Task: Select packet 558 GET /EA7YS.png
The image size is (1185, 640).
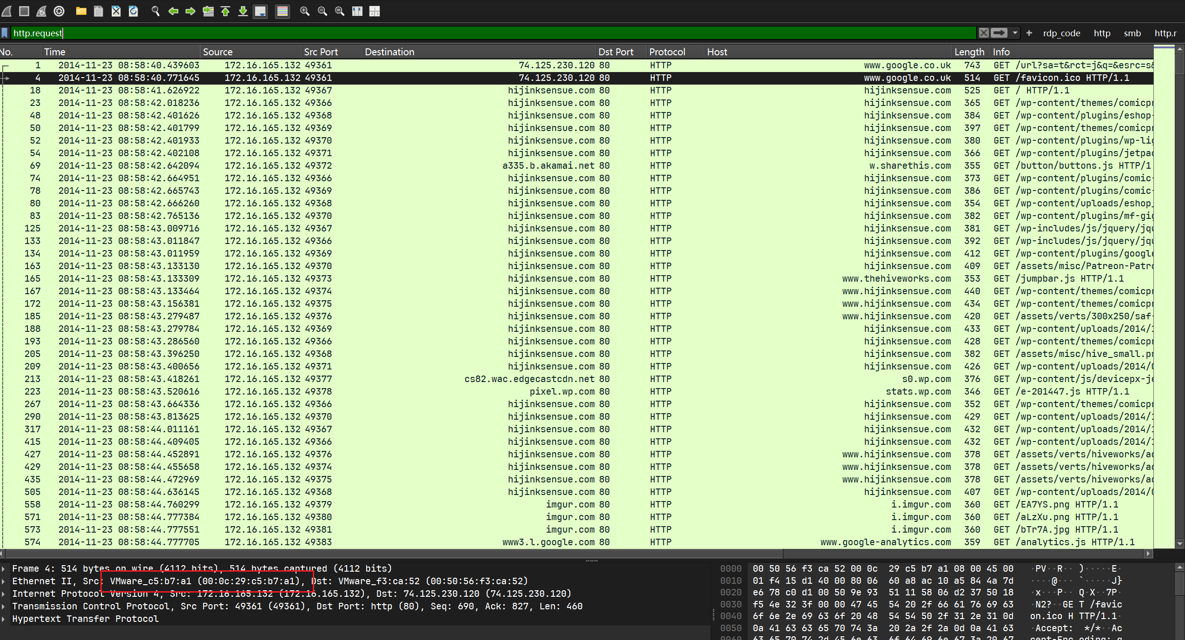Action: pyautogui.click(x=577, y=504)
